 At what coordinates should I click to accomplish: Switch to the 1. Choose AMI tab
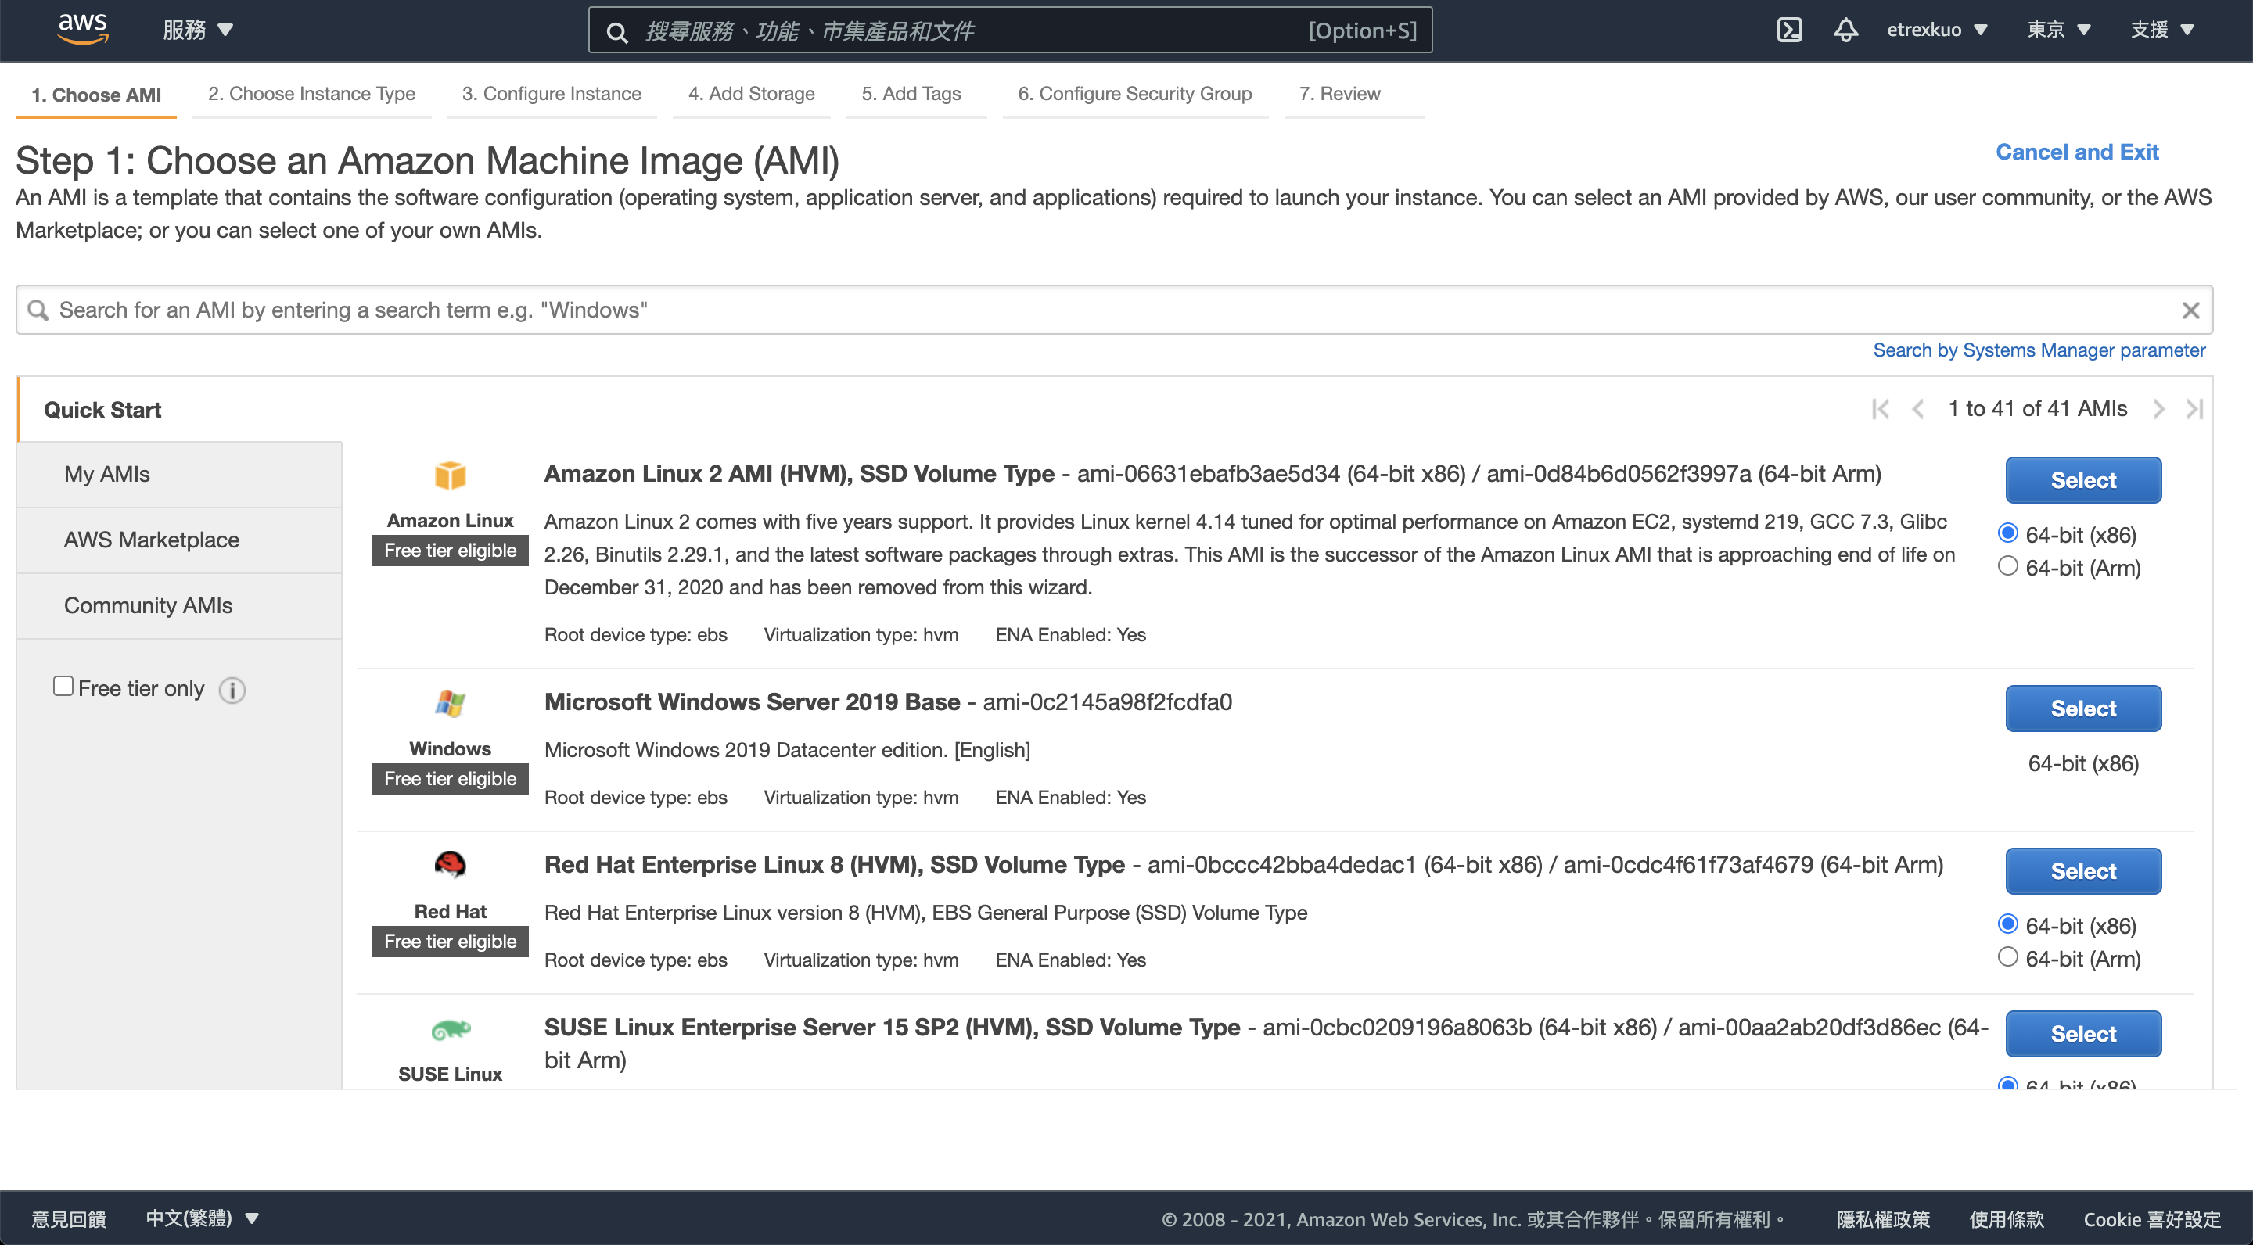(x=96, y=95)
